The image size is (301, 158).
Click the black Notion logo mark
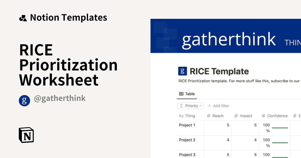coord(26,135)
